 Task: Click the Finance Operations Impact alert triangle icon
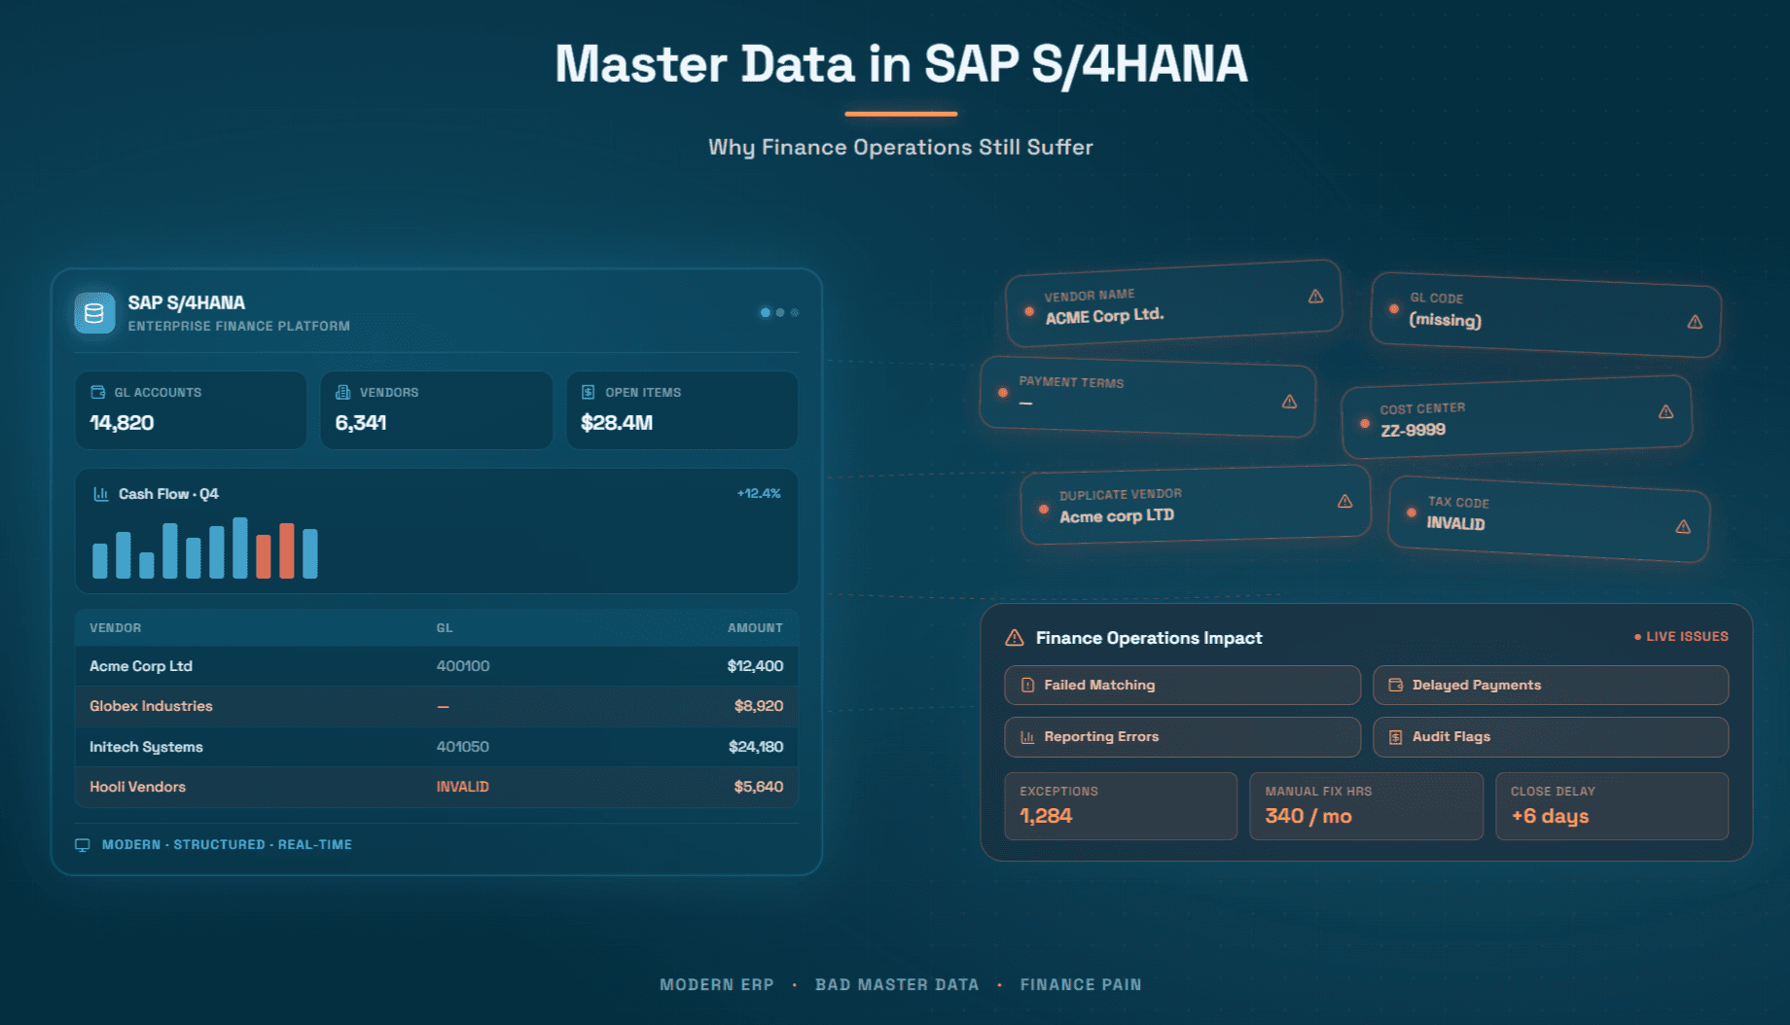click(x=1014, y=638)
